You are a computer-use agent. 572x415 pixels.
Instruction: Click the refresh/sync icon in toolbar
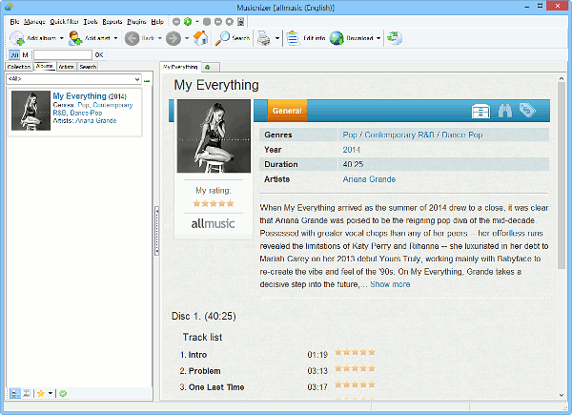click(x=395, y=38)
